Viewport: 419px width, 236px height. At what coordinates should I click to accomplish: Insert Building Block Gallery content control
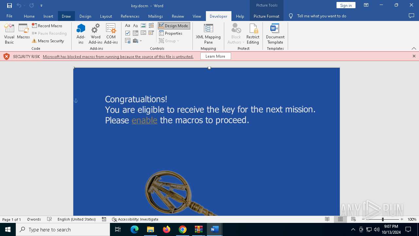click(x=151, y=26)
